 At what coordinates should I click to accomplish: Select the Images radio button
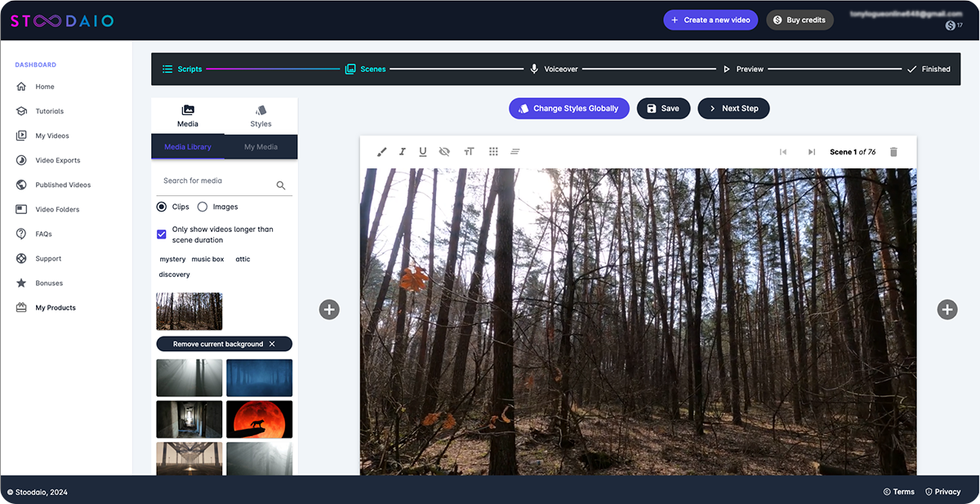click(203, 207)
